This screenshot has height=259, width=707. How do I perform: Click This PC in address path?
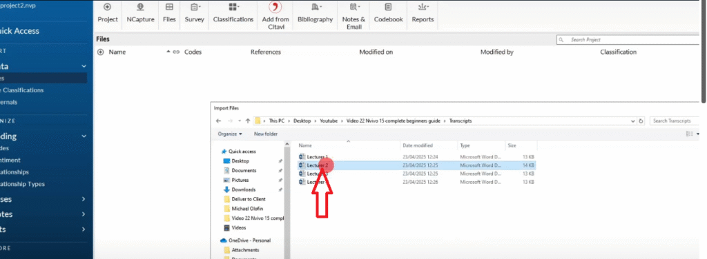pyautogui.click(x=276, y=121)
